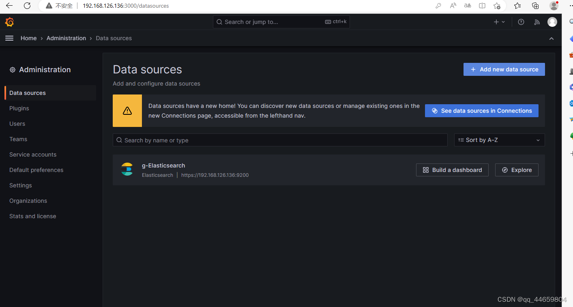Click the Elasticsearch logo icon
The width and height of the screenshot is (573, 307).
point(127,169)
